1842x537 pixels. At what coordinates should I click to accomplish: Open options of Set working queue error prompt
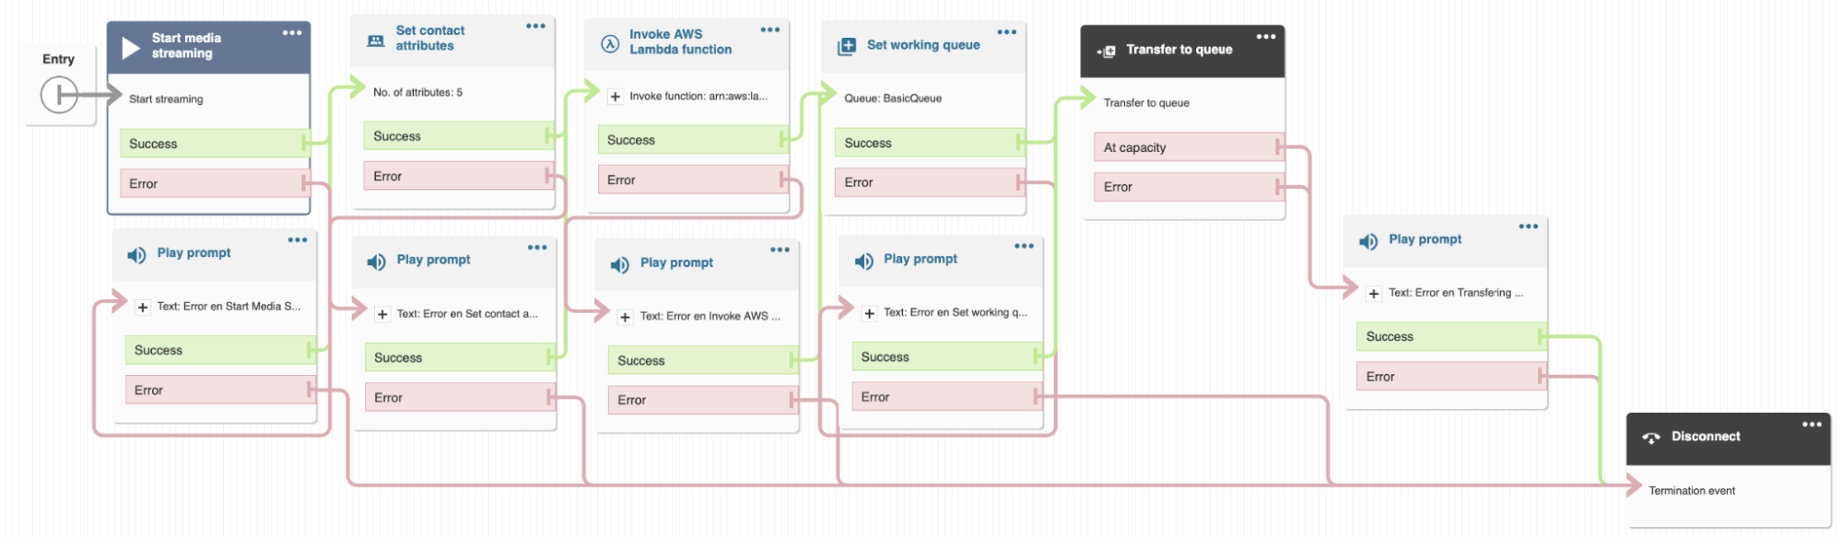pos(1024,247)
